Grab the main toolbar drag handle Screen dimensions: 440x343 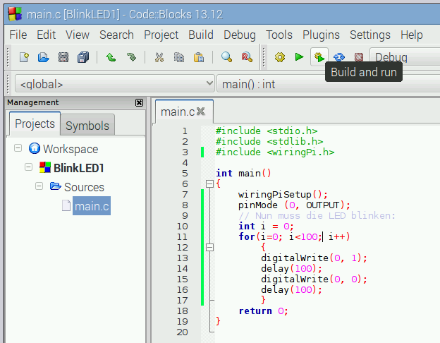[8, 57]
